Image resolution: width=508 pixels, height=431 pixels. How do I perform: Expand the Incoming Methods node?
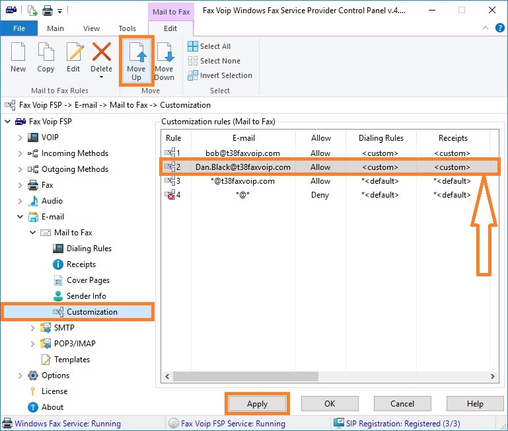click(20, 153)
